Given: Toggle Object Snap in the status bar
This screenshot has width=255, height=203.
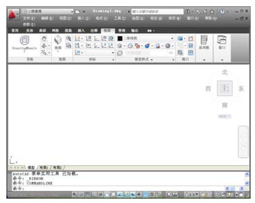Looking at the screenshot, I should tap(107, 194).
